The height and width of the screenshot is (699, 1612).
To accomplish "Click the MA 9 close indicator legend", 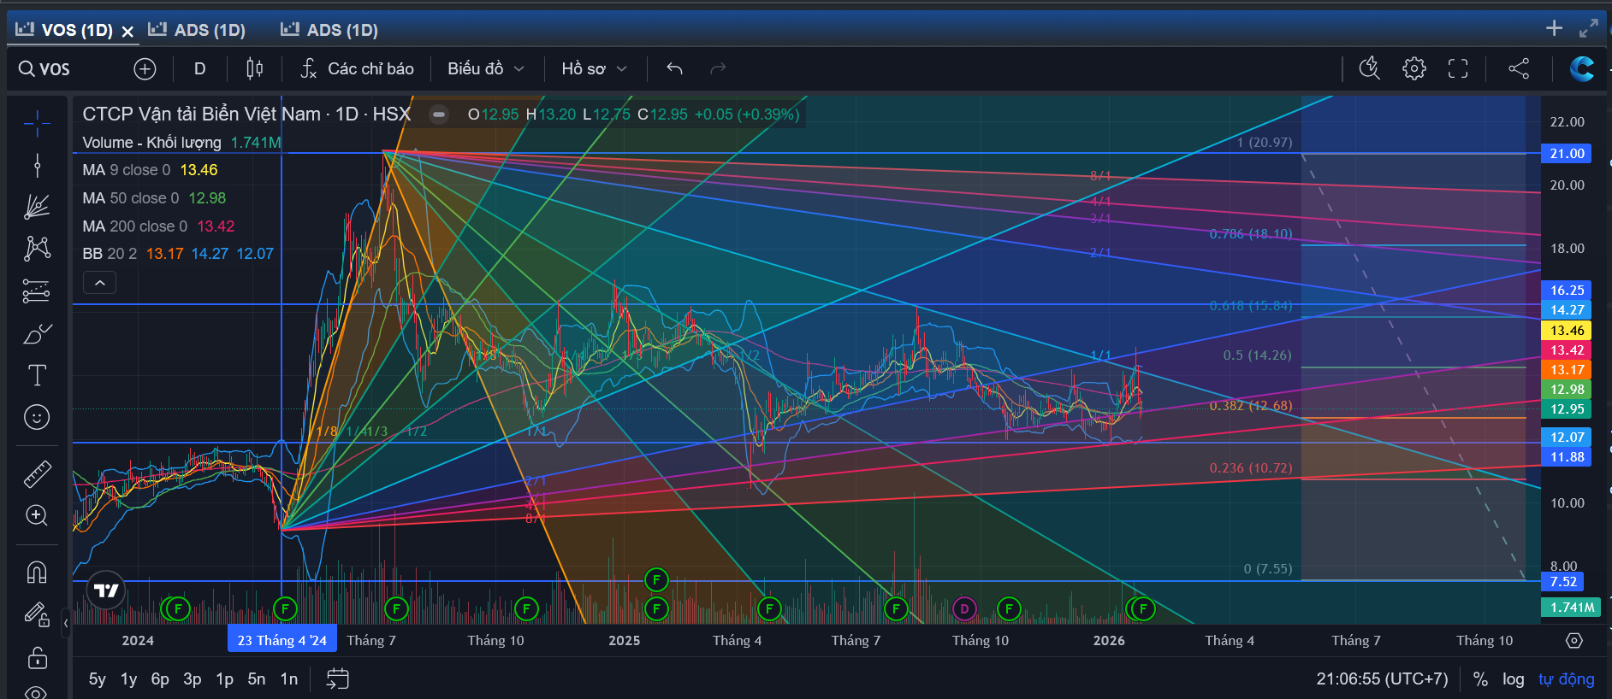I will click(150, 170).
